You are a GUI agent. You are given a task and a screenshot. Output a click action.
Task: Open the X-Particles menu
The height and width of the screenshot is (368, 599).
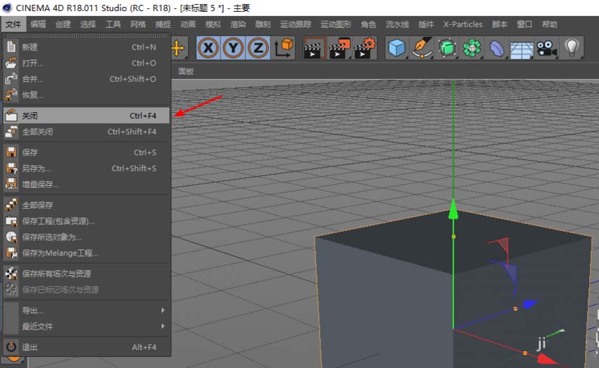(x=463, y=24)
